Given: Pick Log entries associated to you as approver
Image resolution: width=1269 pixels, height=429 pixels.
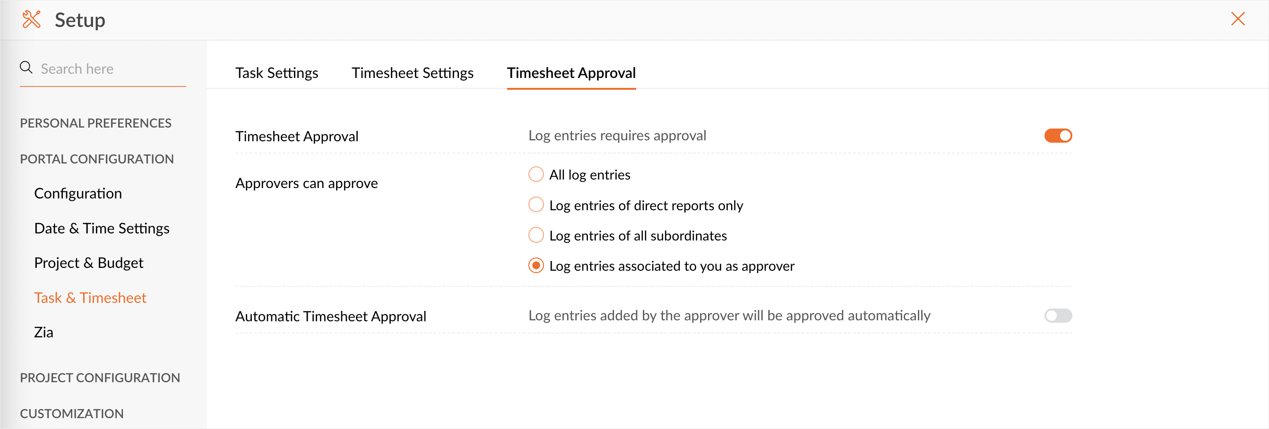Looking at the screenshot, I should tap(535, 266).
